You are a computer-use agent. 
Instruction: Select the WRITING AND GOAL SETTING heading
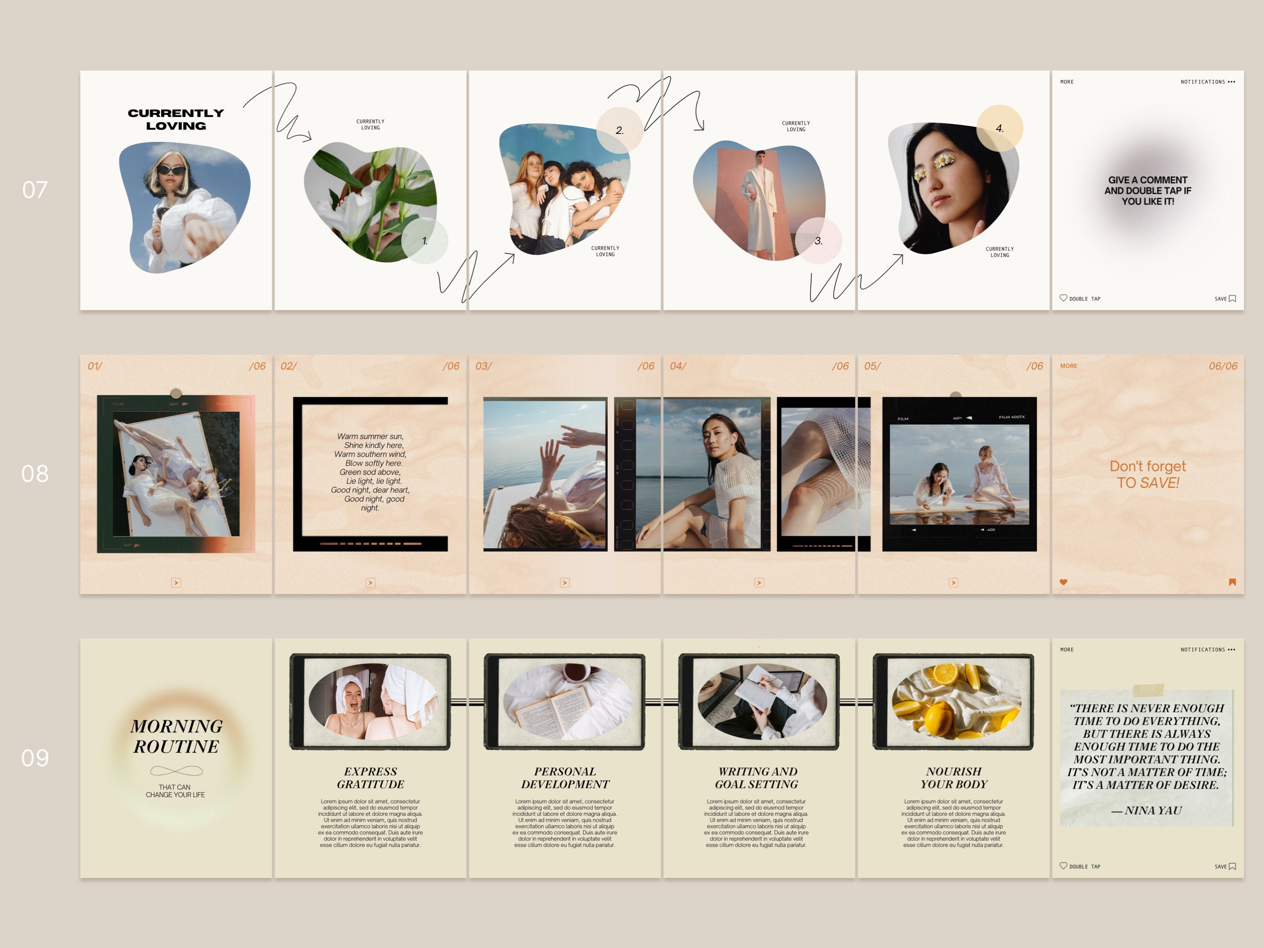(x=757, y=778)
